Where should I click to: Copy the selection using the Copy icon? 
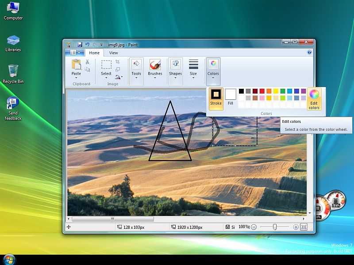(88, 69)
